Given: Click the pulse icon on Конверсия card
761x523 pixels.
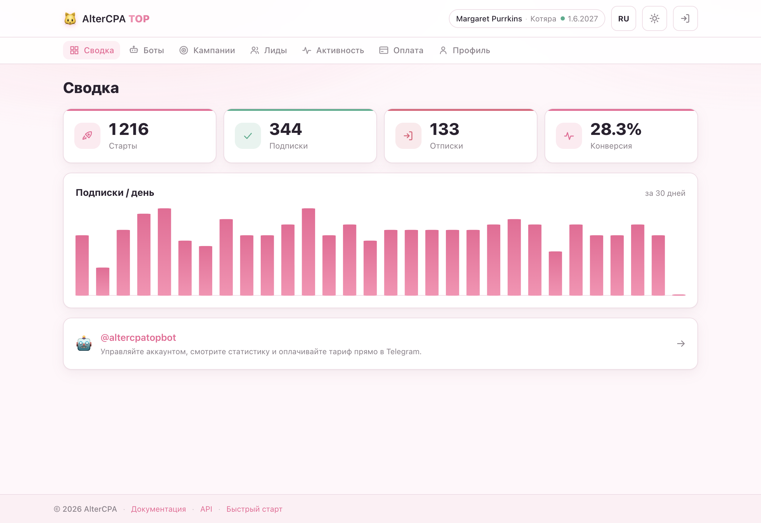Looking at the screenshot, I should tap(569, 136).
